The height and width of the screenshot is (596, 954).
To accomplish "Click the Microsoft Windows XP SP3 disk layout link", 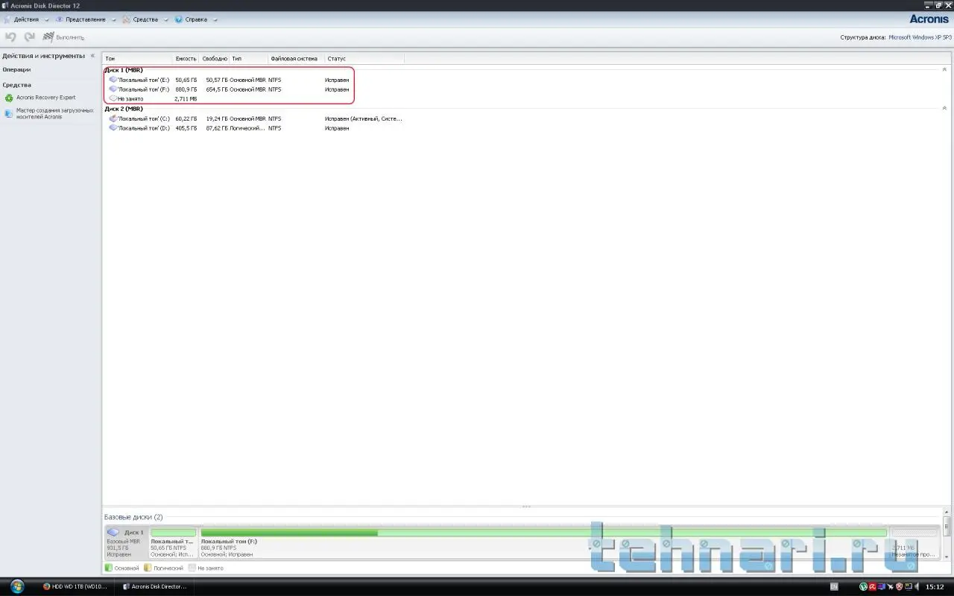I will click(x=920, y=37).
